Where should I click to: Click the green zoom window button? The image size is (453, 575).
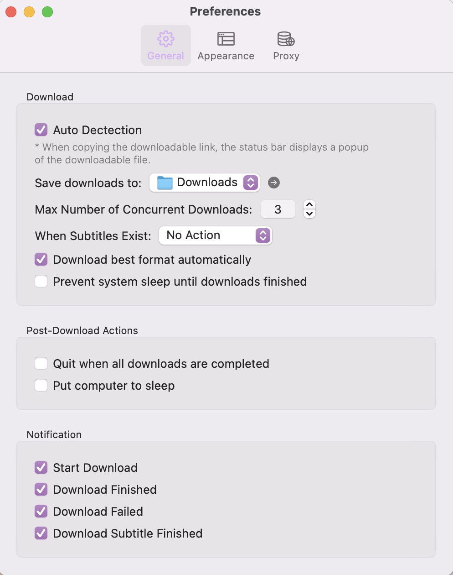[x=47, y=12]
